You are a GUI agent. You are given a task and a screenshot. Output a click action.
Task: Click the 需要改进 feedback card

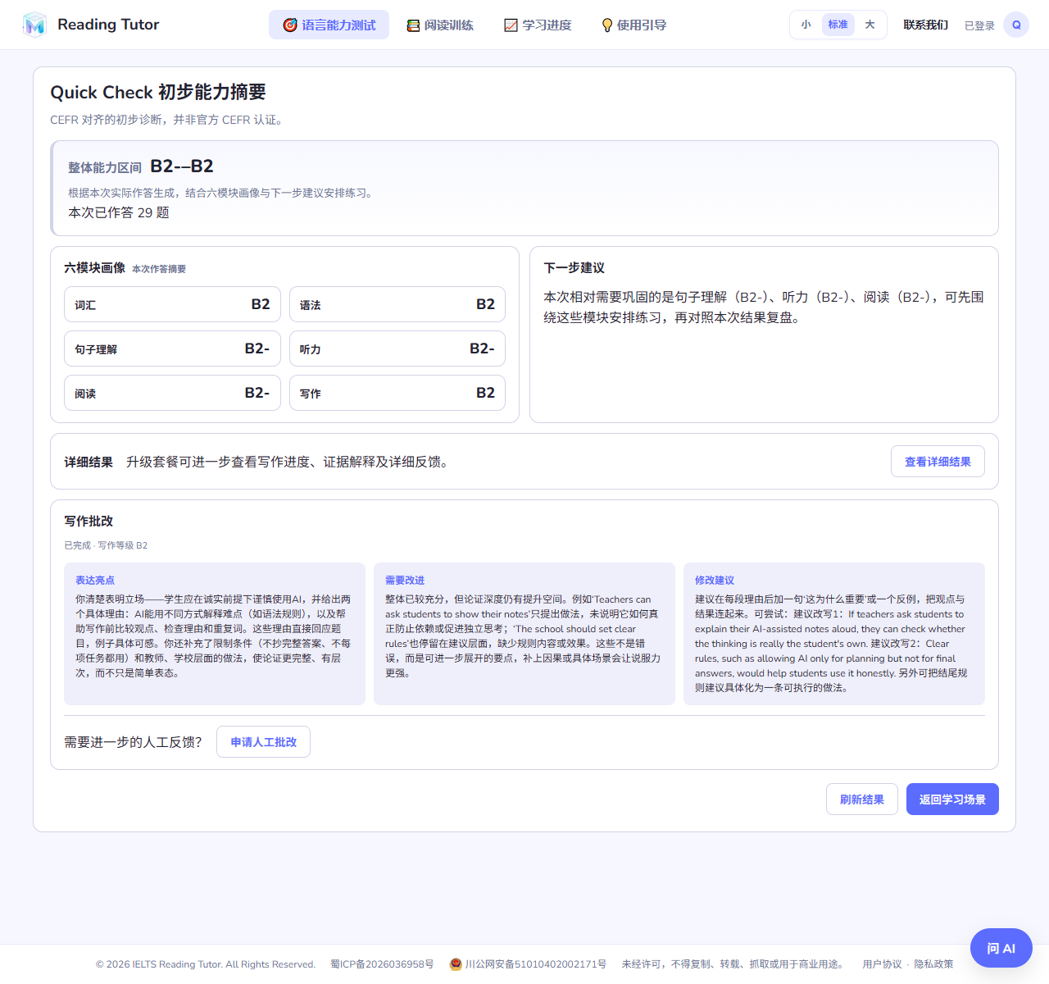pyautogui.click(x=524, y=634)
